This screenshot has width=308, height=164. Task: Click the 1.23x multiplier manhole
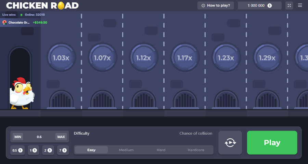(226, 58)
